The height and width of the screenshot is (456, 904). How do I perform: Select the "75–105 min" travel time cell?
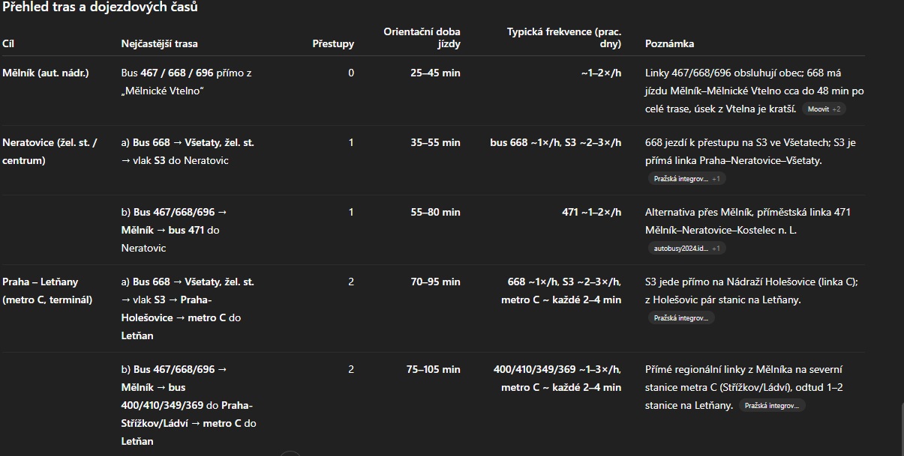point(433,370)
